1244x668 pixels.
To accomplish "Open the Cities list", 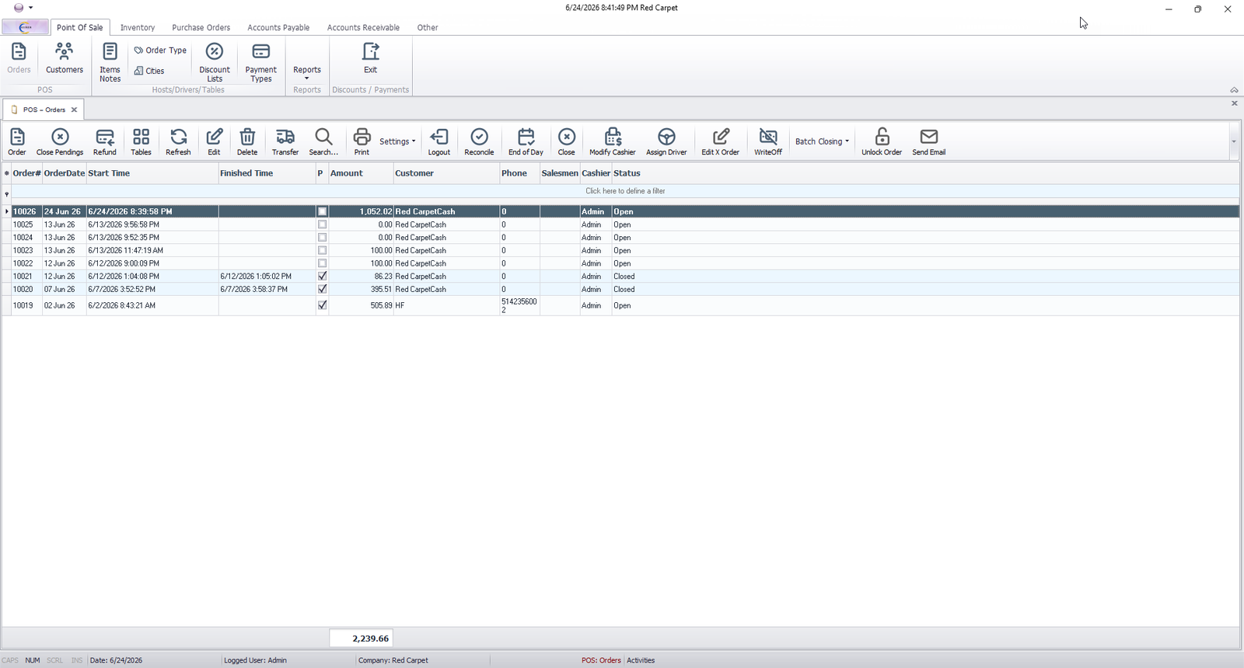I will pos(149,71).
